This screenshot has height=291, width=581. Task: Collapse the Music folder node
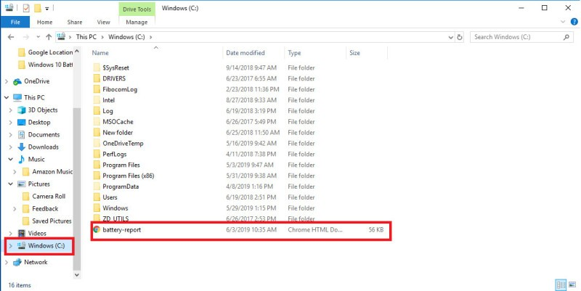pyautogui.click(x=11, y=159)
